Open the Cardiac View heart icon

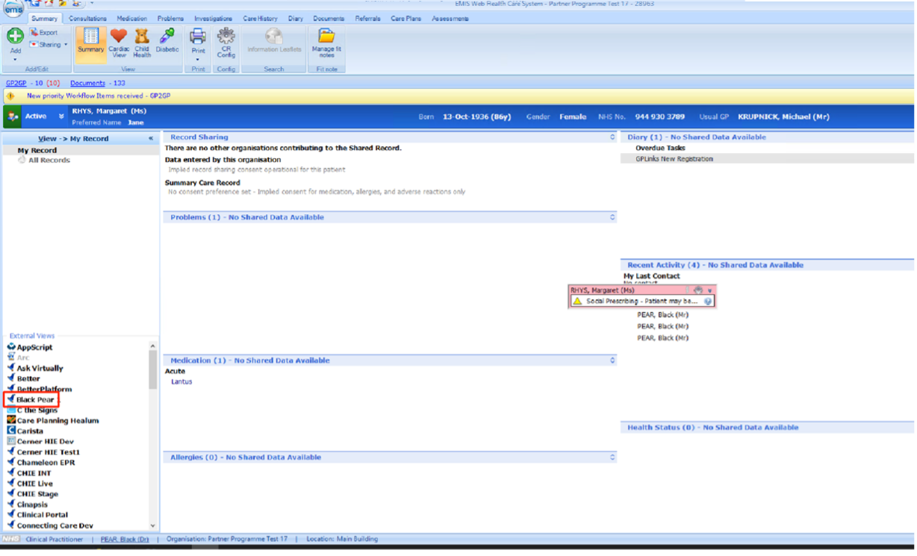(x=119, y=36)
